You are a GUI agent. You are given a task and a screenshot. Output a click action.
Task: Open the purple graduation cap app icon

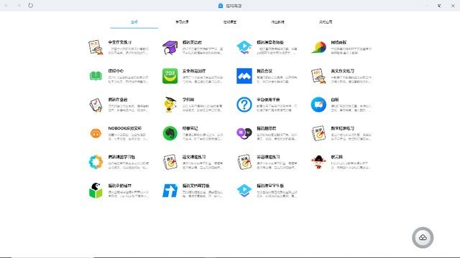point(170,47)
